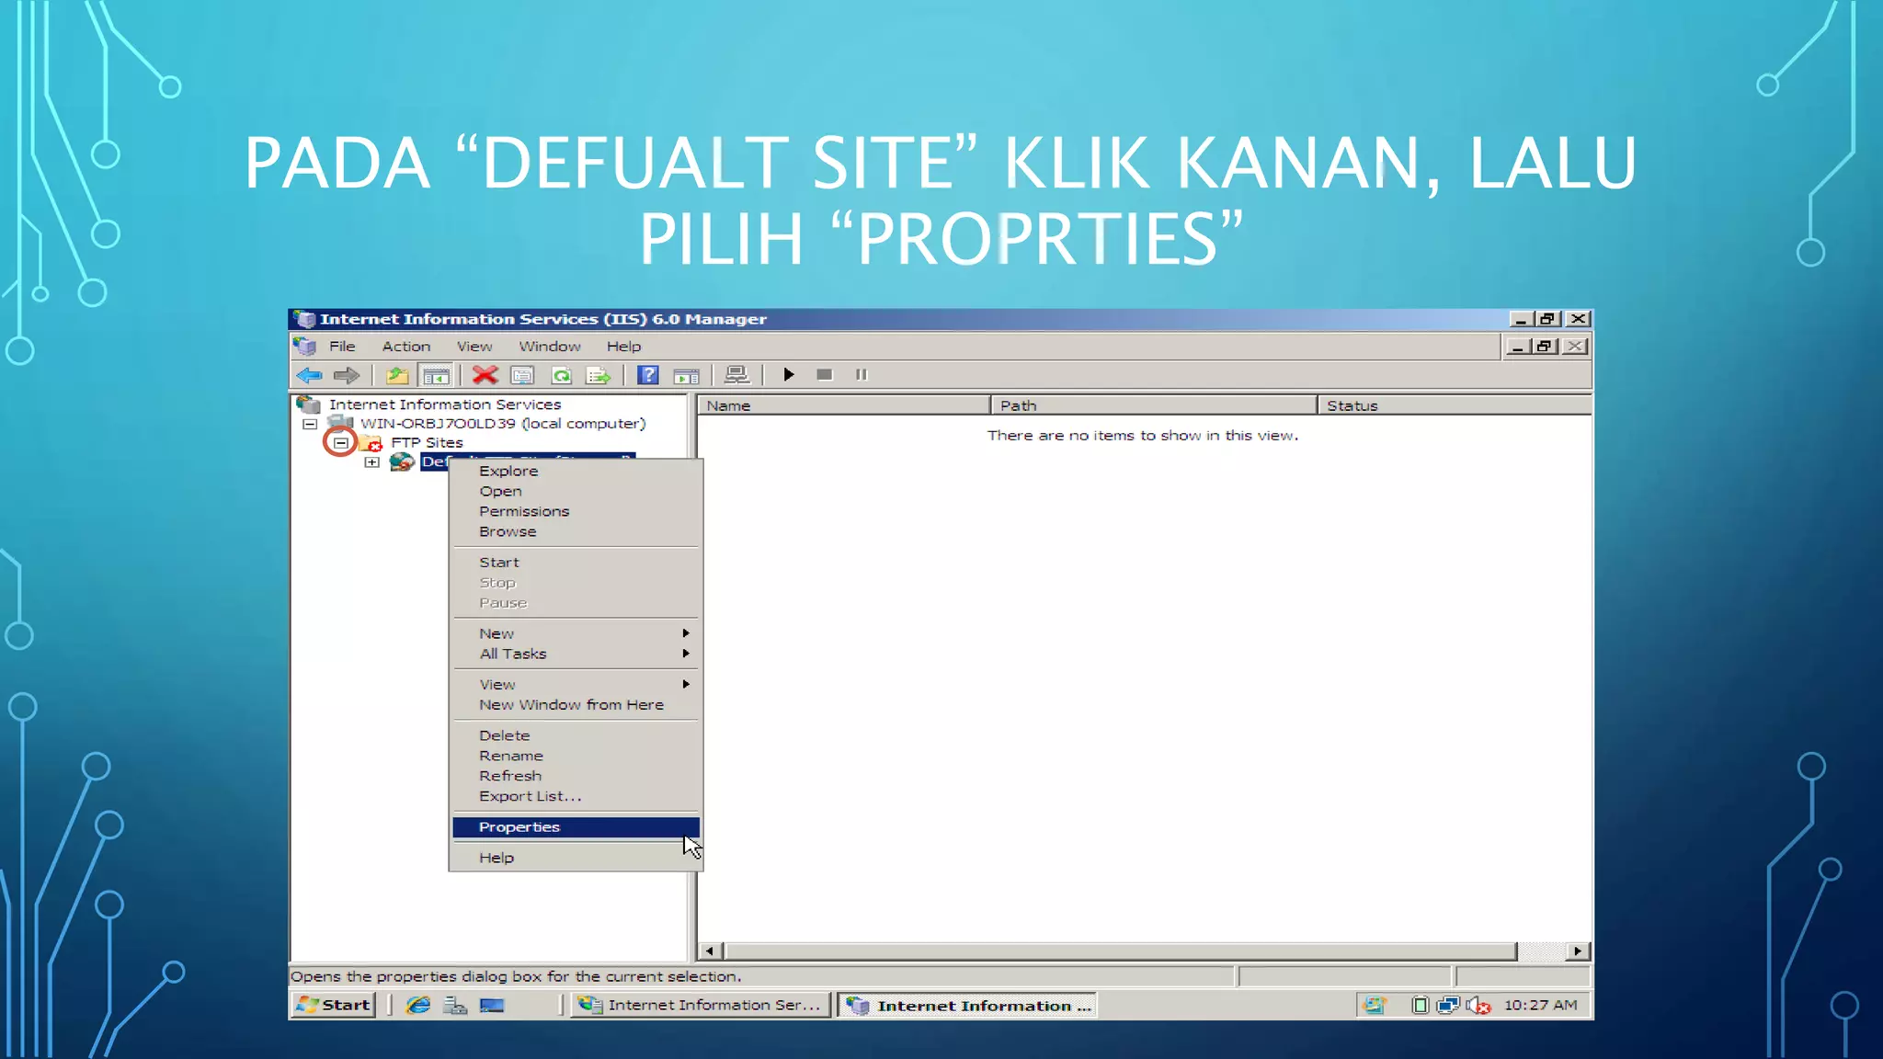This screenshot has height=1059, width=1883.
Task: Choose Rename from the context menu
Action: click(x=576, y=756)
